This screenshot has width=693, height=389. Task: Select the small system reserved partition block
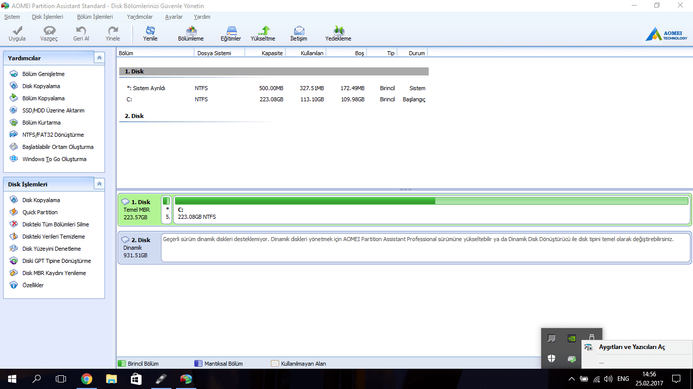pyautogui.click(x=166, y=209)
